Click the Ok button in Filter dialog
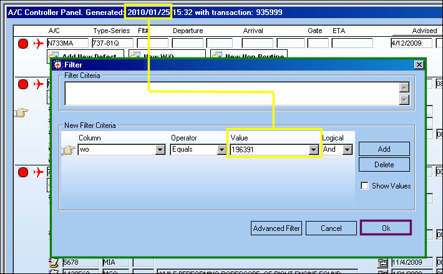This screenshot has height=274, width=443. (386, 228)
